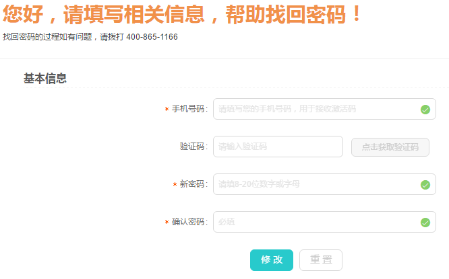The height and width of the screenshot is (279, 449).
Task: Click green checkmark in confirm password field
Action: [x=425, y=223]
